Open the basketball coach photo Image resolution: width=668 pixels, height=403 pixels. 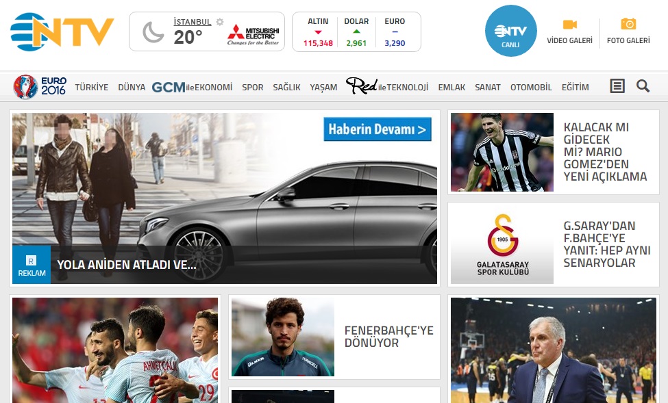point(554,350)
